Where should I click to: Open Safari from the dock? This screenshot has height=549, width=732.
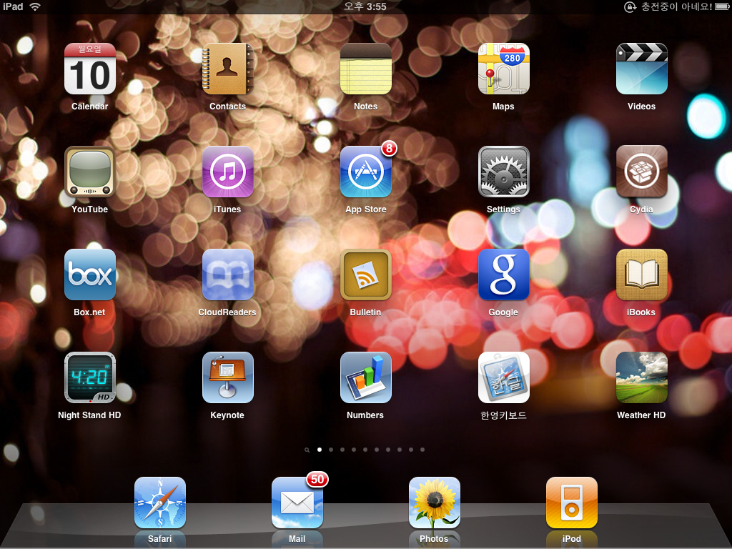coord(159,503)
